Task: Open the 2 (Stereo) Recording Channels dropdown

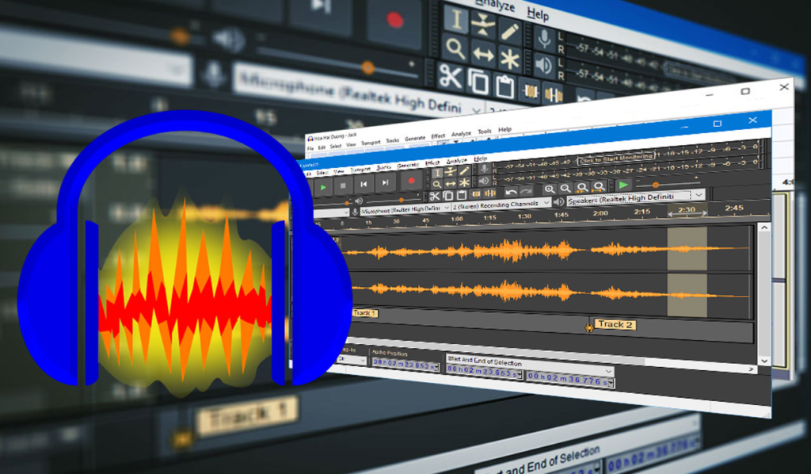Action: point(501,204)
